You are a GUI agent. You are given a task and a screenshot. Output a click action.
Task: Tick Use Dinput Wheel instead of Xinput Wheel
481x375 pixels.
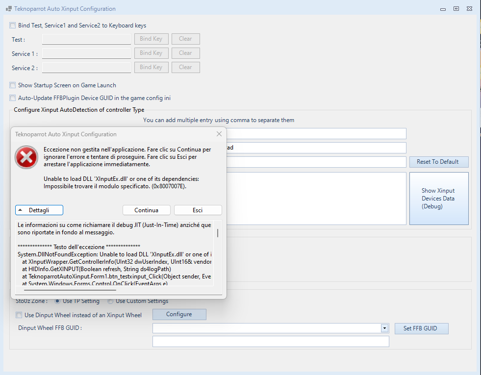(19, 315)
